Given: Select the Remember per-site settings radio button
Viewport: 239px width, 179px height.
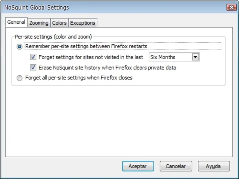Looking at the screenshot, I should point(20,47).
